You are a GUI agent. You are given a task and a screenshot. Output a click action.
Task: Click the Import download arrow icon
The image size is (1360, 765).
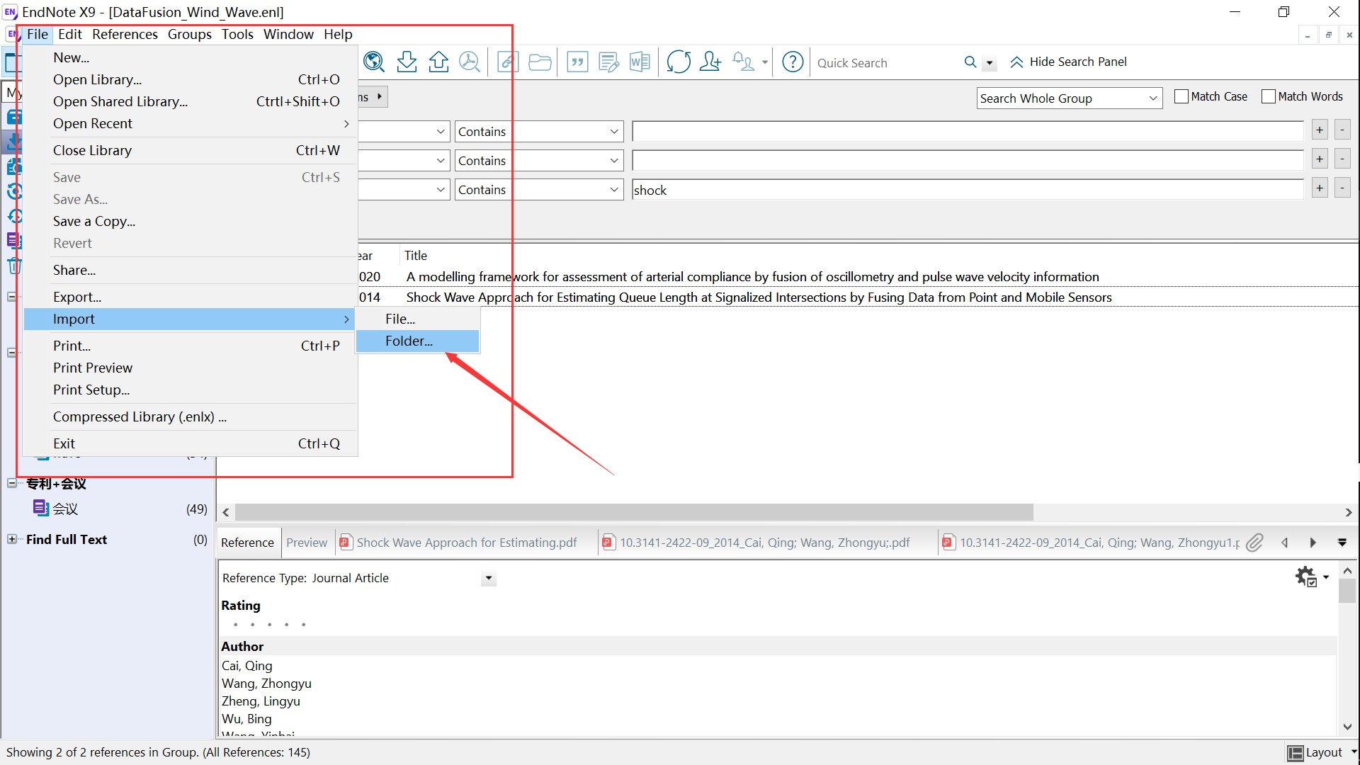[x=407, y=62]
